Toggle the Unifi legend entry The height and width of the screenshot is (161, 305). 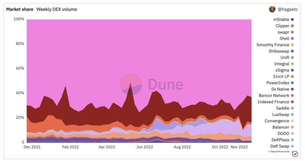[x=287, y=58]
